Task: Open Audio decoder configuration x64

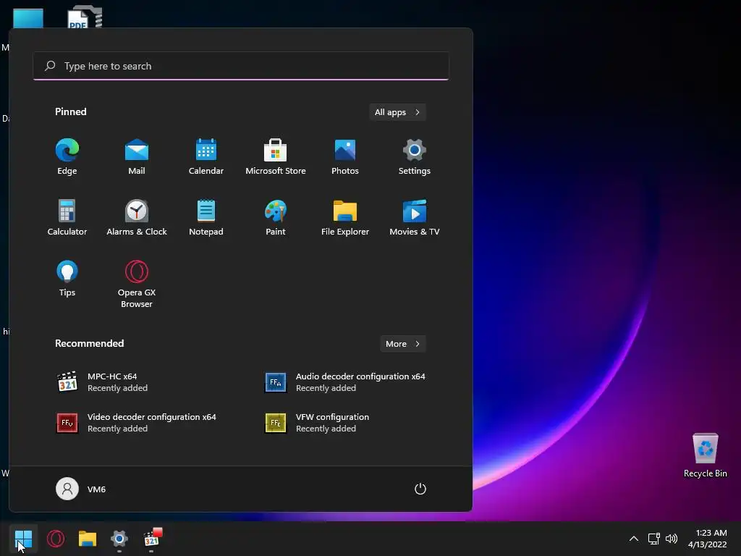Action: 345,382
